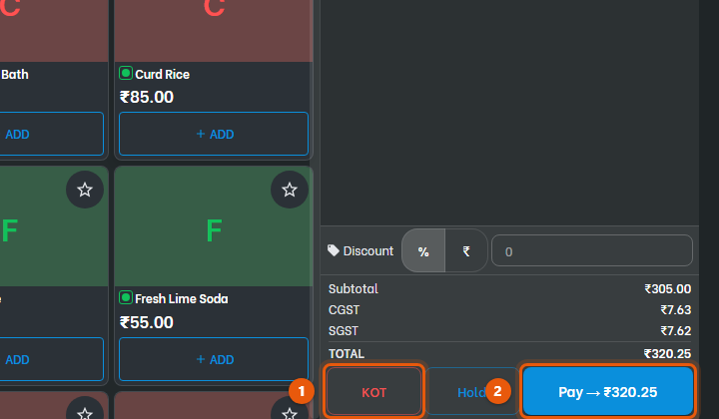This screenshot has width=719, height=419.
Task: Click the Subtotal ₹305.00 value
Action: point(668,289)
